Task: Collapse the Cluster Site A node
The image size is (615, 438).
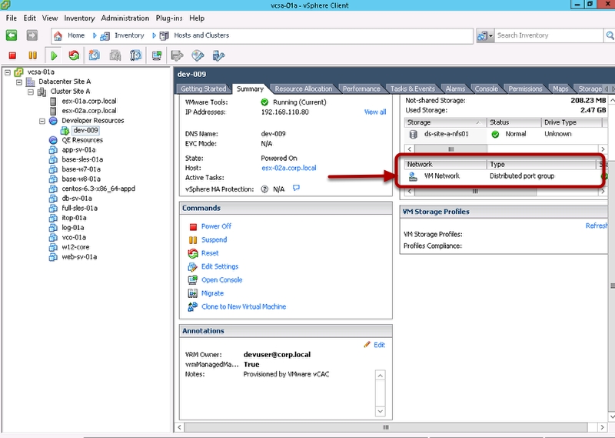Action: 31,92
